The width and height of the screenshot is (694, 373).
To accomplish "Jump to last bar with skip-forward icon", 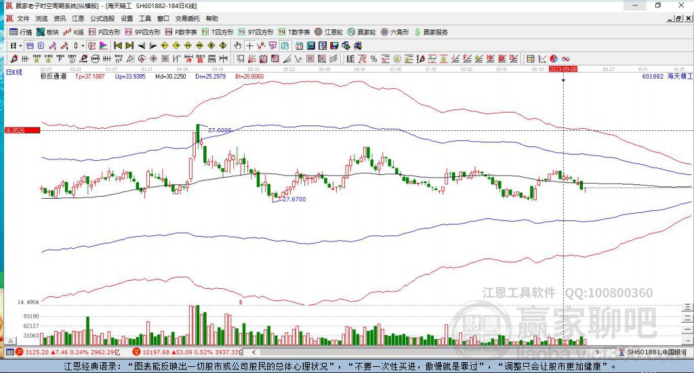I will (129, 45).
